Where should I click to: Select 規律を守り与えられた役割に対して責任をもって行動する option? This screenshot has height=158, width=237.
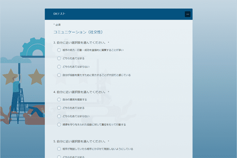click(x=59, y=124)
